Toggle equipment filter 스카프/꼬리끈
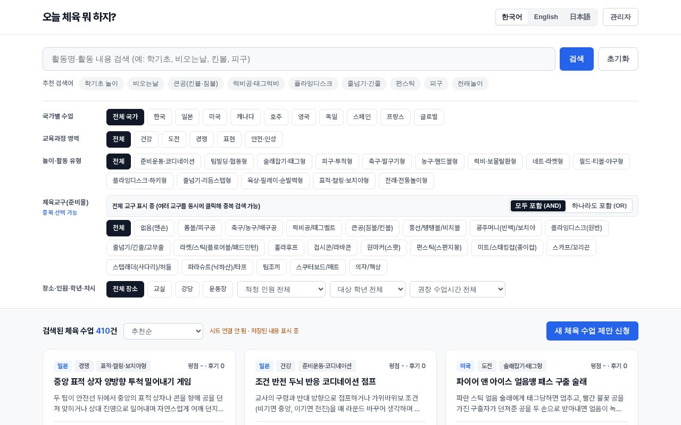Image resolution: width=681 pixels, height=425 pixels. pyautogui.click(x=571, y=248)
